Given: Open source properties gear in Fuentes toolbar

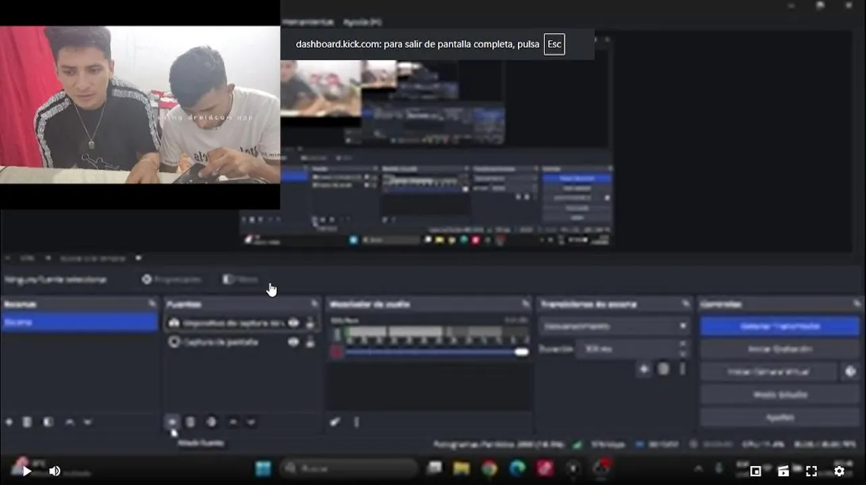Looking at the screenshot, I should [x=211, y=422].
